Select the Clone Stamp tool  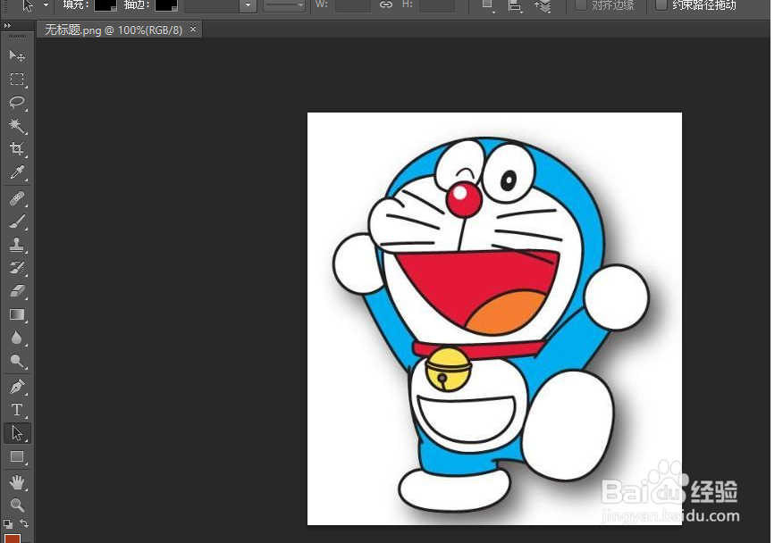[x=17, y=245]
